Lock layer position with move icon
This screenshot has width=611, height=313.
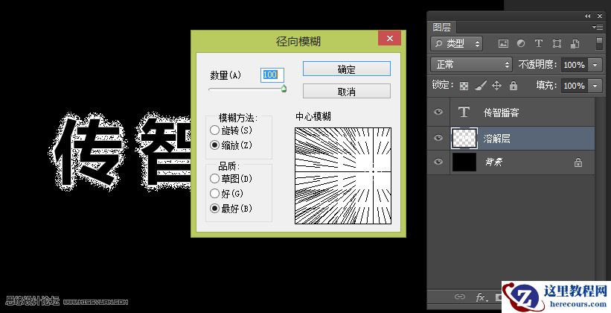point(496,86)
